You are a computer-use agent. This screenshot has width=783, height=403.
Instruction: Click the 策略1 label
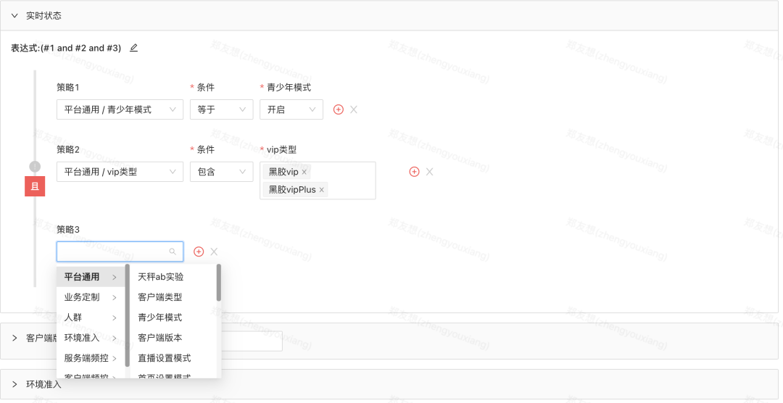tap(68, 88)
